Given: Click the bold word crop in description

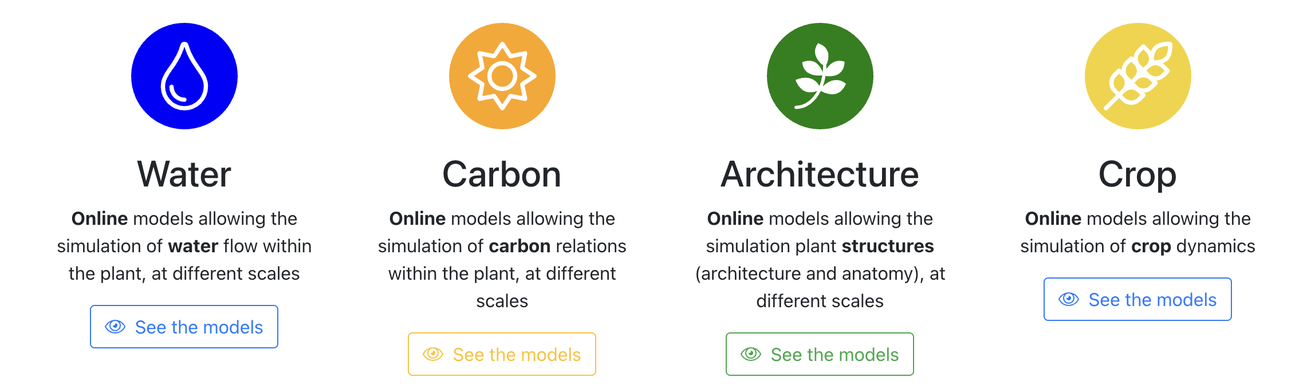Looking at the screenshot, I should pos(1151,247).
